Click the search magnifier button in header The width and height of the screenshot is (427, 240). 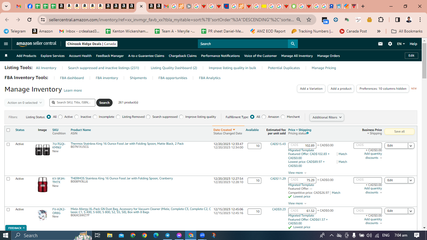tap(293, 44)
